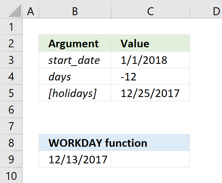Select row 10 header
The image size is (222, 183).
click(x=11, y=175)
